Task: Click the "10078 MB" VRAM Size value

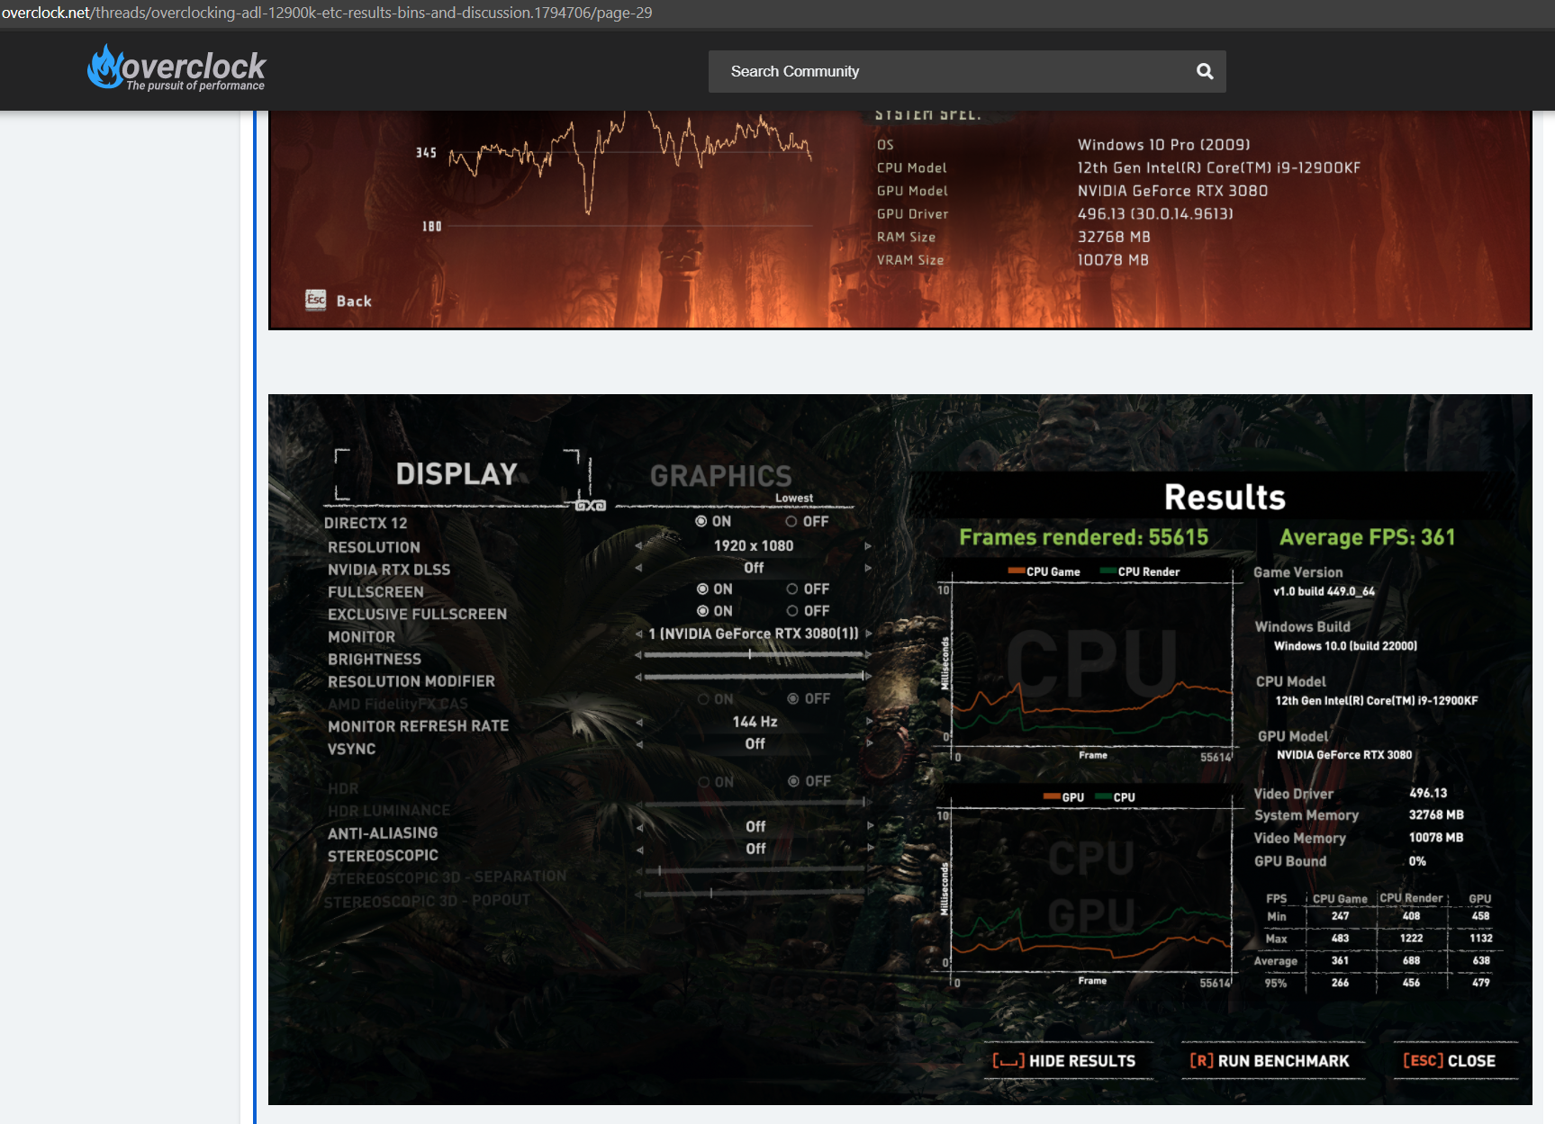Action: [1113, 260]
